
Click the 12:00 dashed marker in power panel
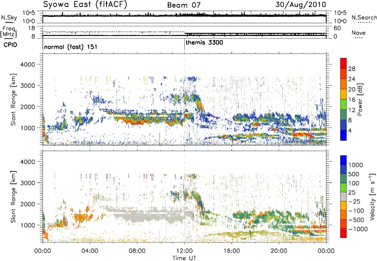[x=184, y=99]
